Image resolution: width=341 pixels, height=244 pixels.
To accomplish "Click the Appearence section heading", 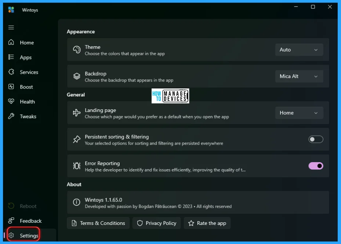I will click(81, 32).
